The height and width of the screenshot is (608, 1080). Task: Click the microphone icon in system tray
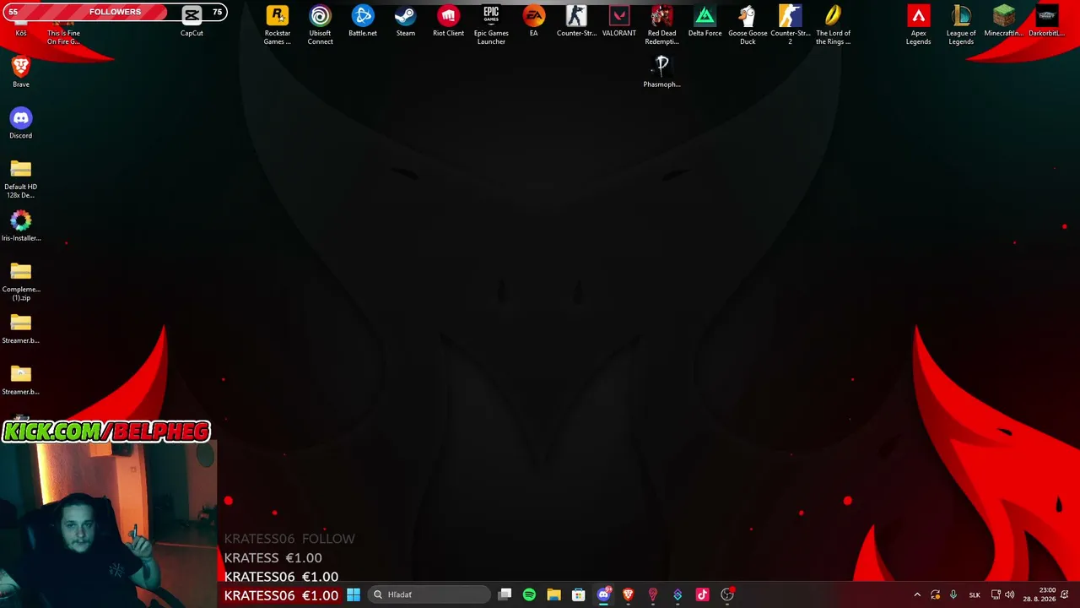coord(953,594)
